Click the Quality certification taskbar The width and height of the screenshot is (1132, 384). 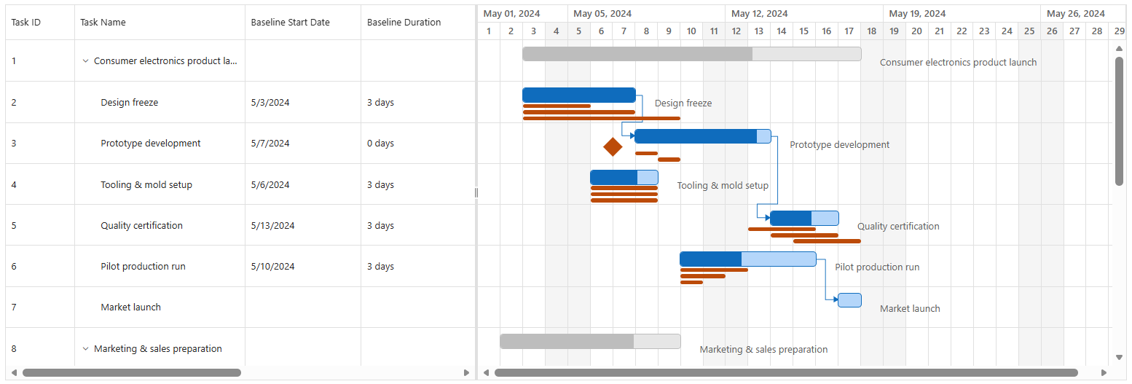(804, 218)
